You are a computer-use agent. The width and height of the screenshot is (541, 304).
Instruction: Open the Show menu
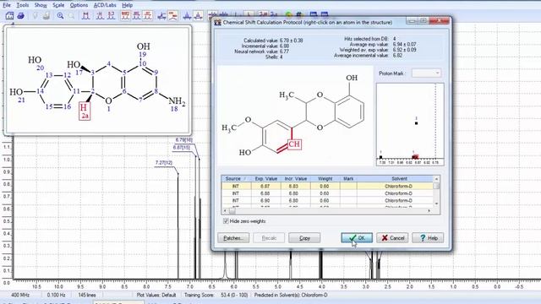click(x=41, y=5)
